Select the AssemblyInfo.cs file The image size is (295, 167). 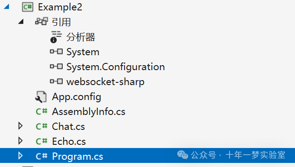pos(89,112)
